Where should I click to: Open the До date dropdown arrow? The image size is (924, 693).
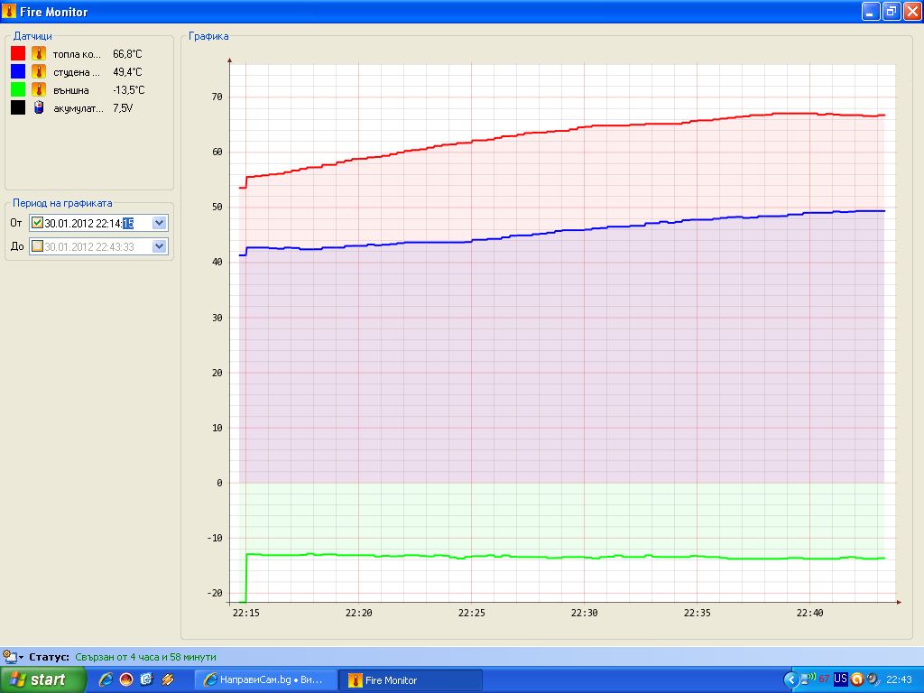(x=159, y=246)
